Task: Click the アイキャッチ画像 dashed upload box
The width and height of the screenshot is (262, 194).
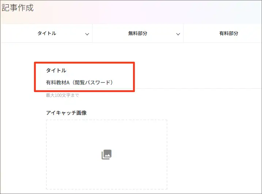Action: point(106,139)
